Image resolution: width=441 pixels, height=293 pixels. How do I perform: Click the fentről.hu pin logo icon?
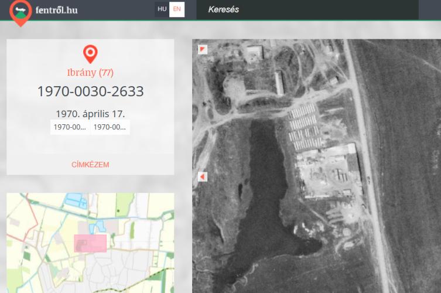(20, 12)
